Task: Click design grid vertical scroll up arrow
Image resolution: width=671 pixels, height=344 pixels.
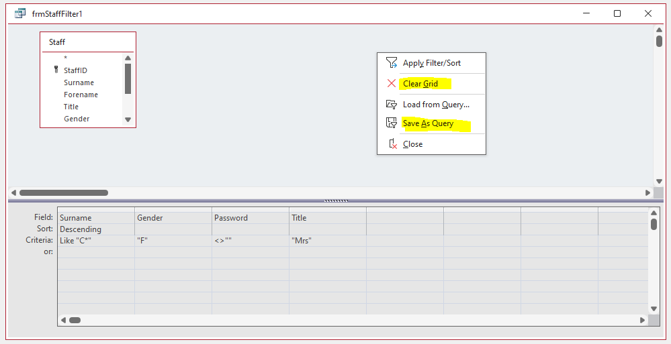Action: click(x=654, y=213)
